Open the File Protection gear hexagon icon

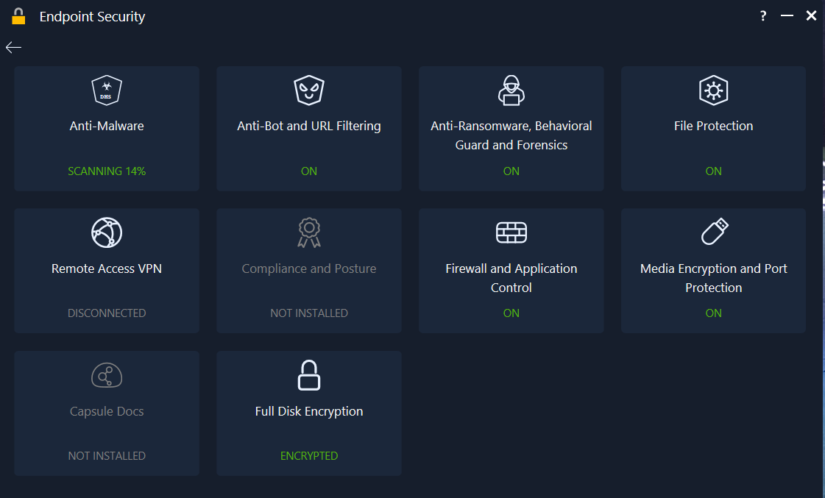pyautogui.click(x=712, y=90)
